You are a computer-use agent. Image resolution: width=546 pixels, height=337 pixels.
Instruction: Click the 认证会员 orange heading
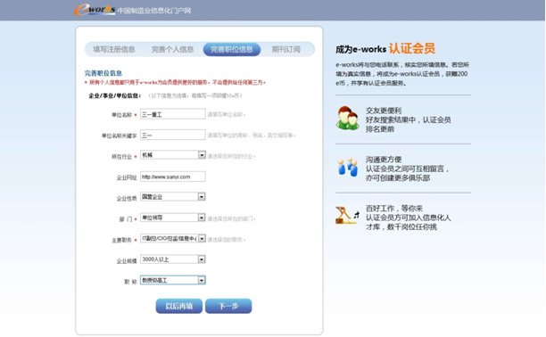pyautogui.click(x=412, y=48)
